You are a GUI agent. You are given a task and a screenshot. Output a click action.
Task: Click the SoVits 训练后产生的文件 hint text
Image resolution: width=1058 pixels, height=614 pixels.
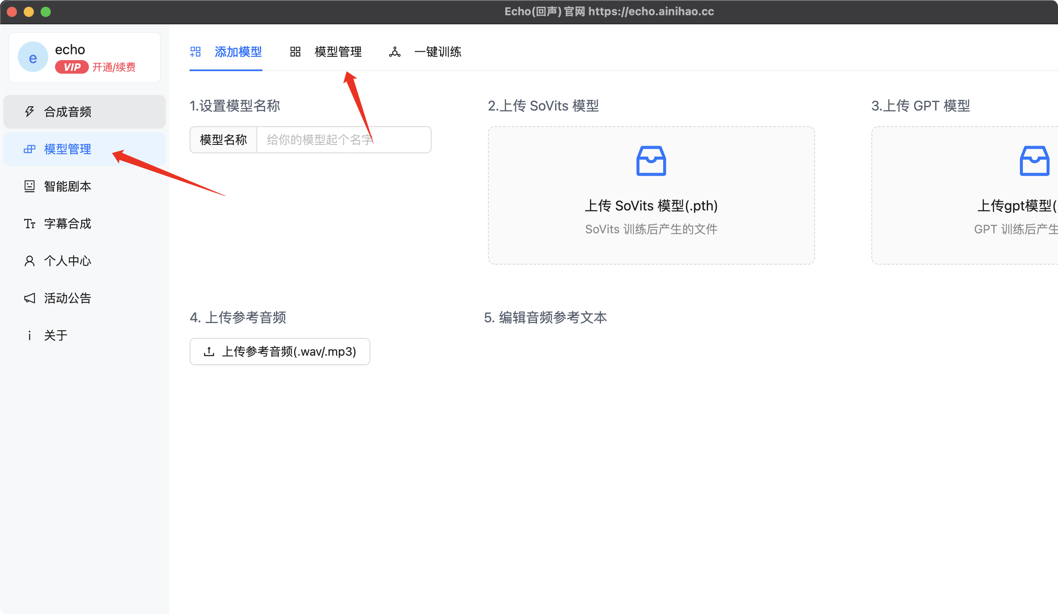click(651, 229)
